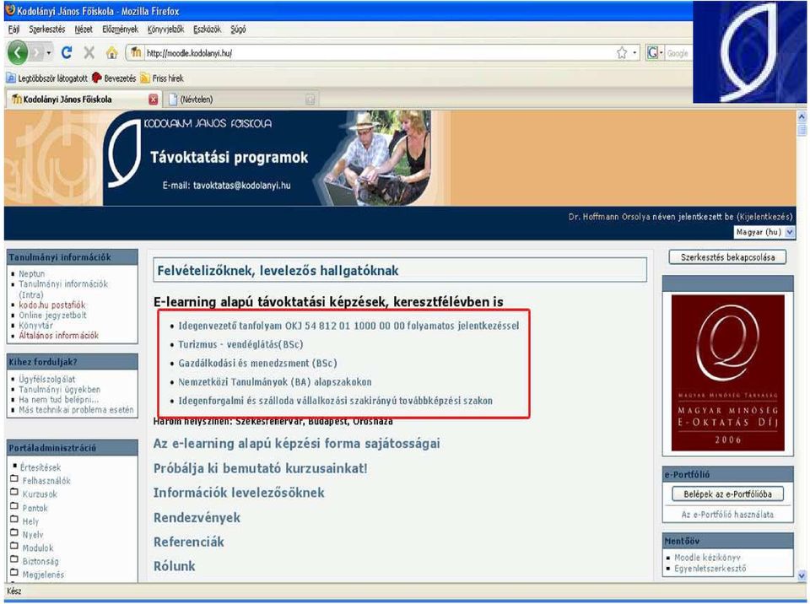Screen dimensions: 810x604
Task: Expand the address bar dropdown next to the star
Action: [634, 52]
